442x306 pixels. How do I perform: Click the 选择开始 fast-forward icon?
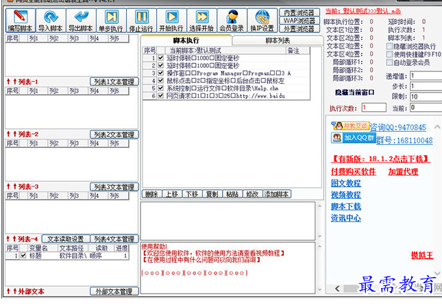coord(201,21)
